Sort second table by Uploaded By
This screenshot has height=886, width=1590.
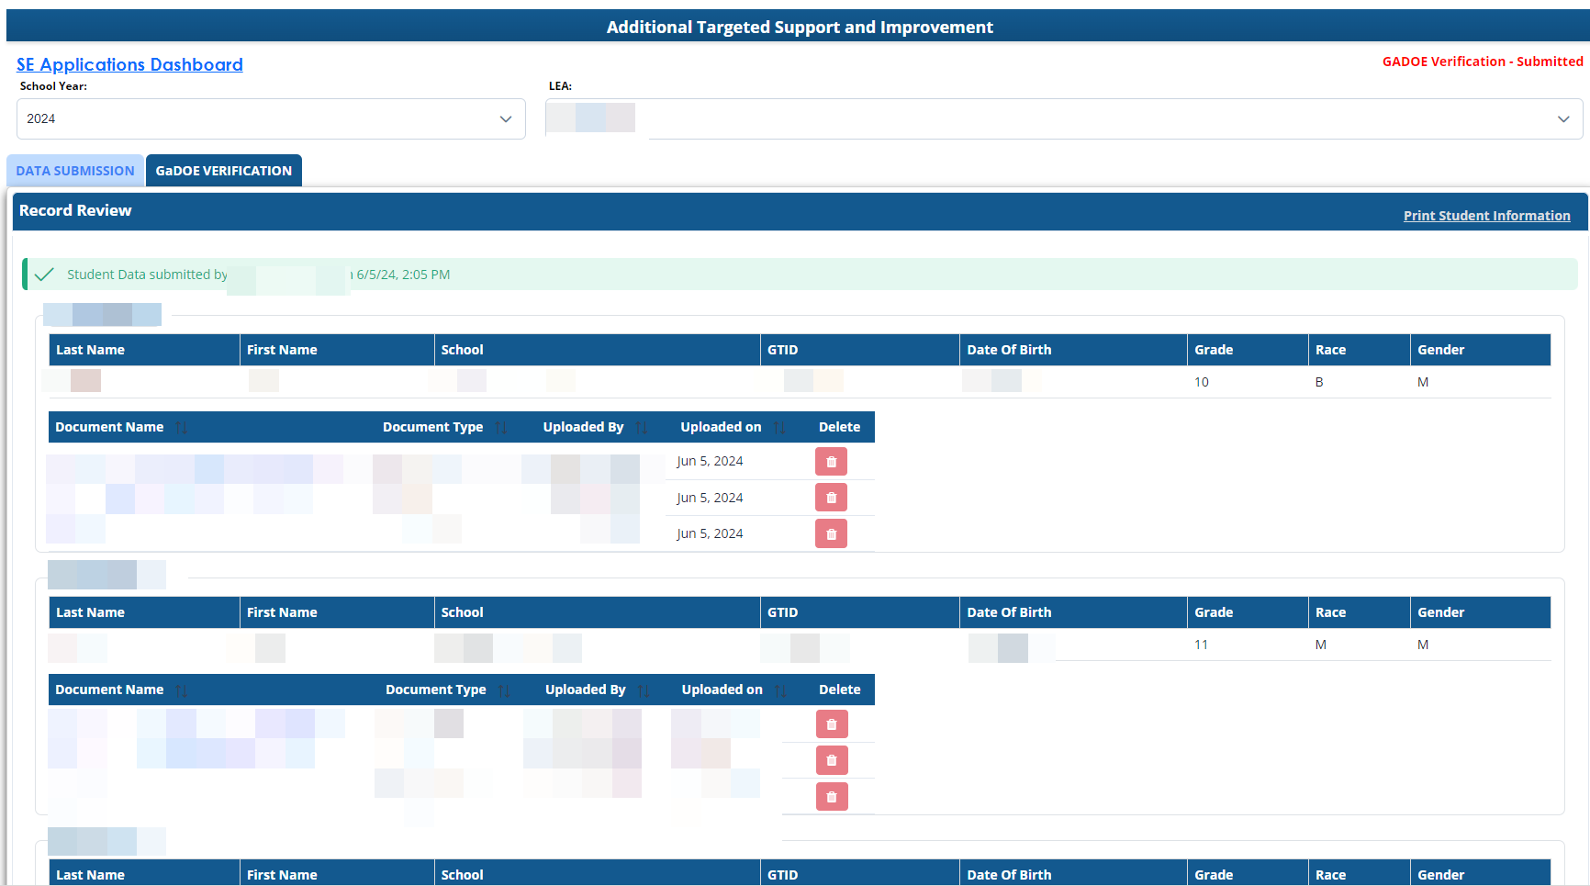(x=644, y=690)
